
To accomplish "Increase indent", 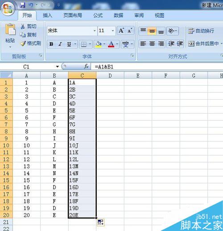I will pyautogui.click(x=180, y=44).
